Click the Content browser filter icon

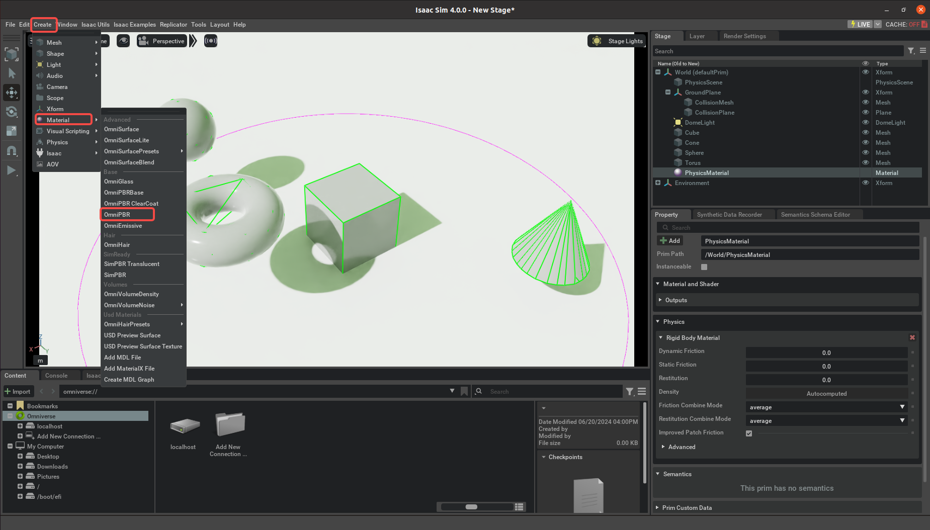tap(630, 391)
